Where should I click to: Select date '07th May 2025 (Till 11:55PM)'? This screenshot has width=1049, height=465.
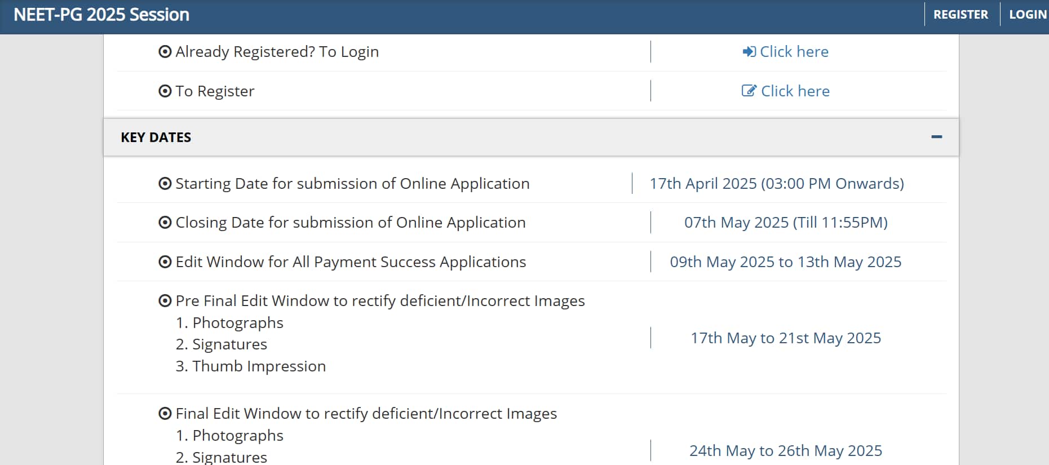[x=786, y=223]
